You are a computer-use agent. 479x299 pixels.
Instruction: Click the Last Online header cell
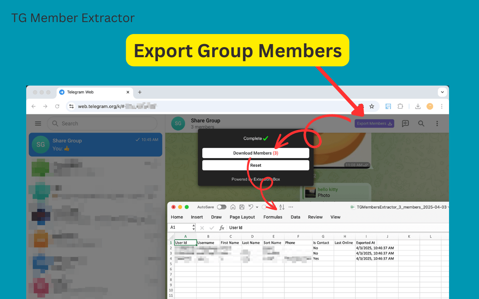(x=345, y=243)
